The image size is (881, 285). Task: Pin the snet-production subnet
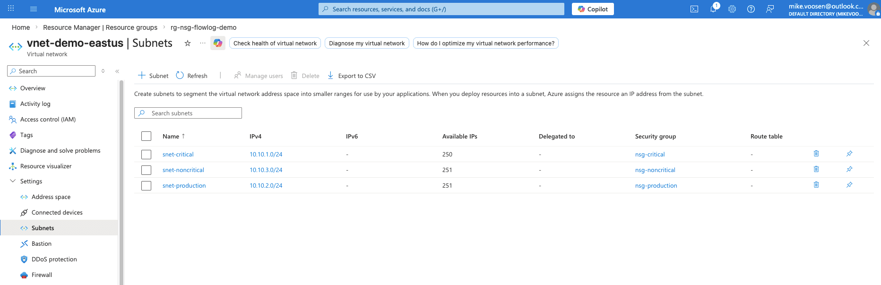point(849,185)
